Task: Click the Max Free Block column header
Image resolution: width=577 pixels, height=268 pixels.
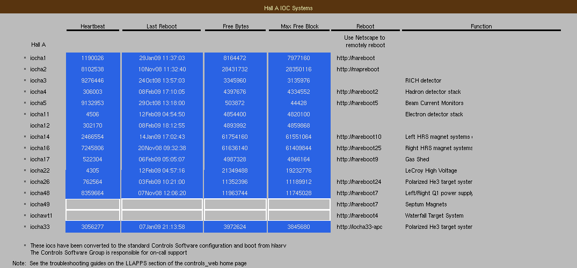Action: coord(300,26)
